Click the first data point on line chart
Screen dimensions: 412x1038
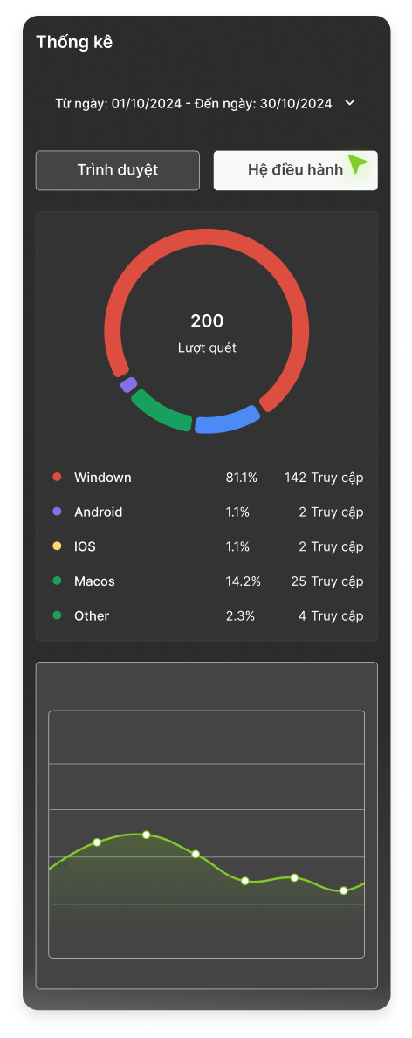(x=97, y=842)
